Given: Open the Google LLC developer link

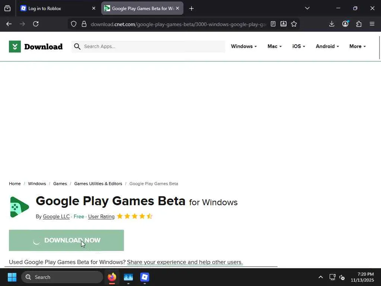Looking at the screenshot, I should 56,216.
